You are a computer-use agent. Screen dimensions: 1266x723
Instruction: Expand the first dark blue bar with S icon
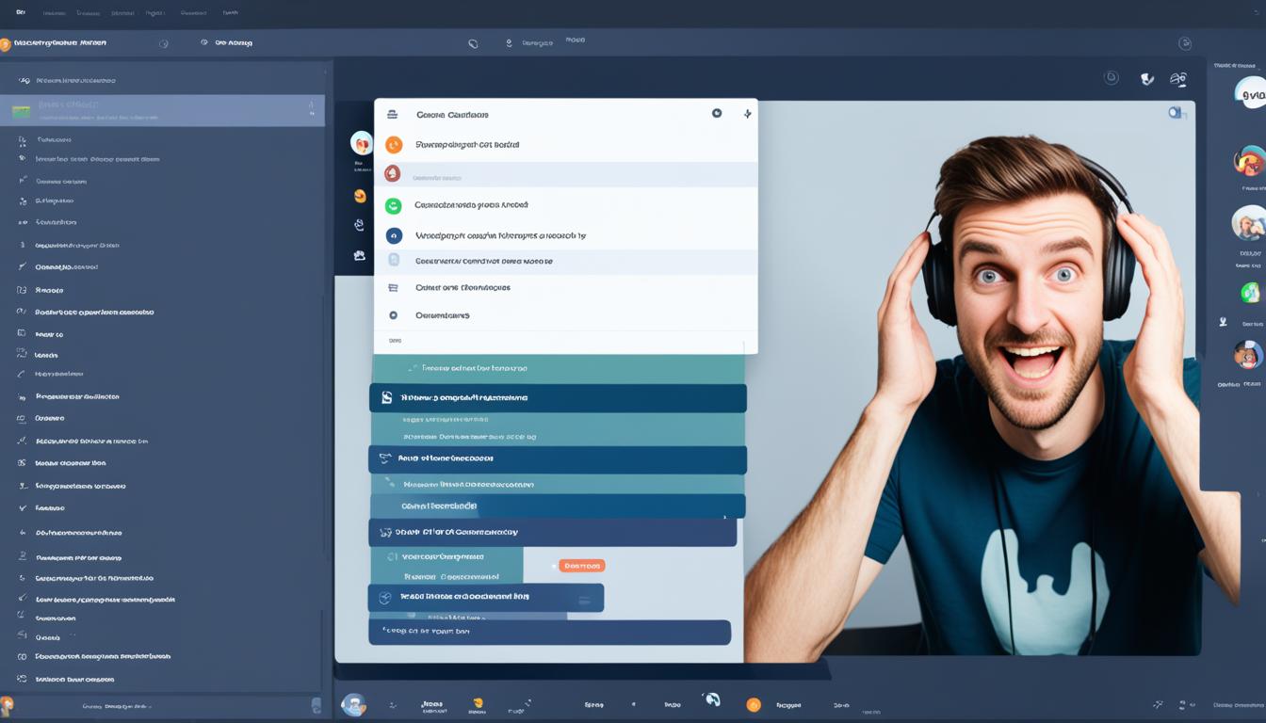pyautogui.click(x=558, y=398)
